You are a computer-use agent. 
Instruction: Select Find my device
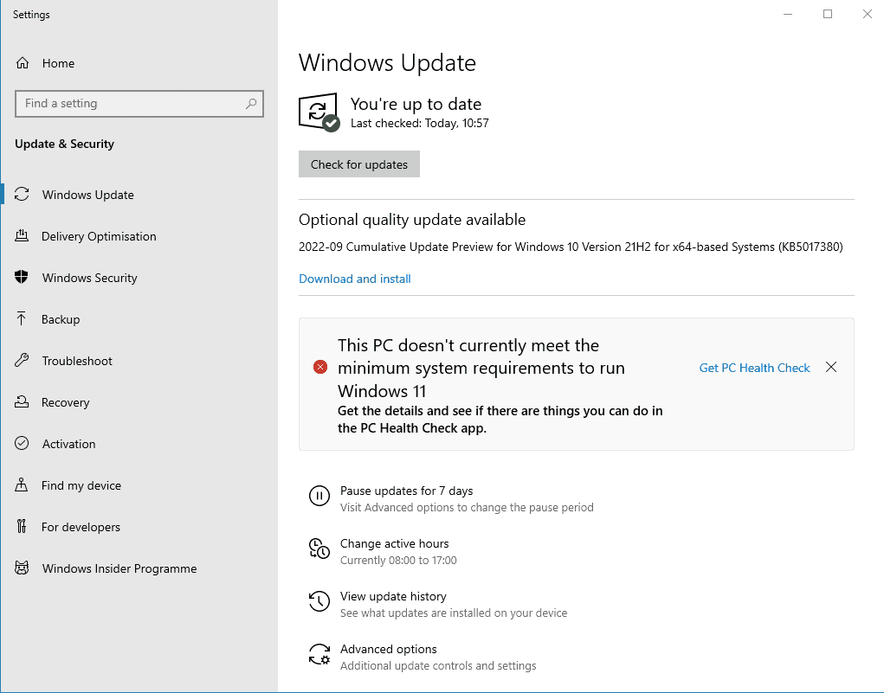pyautogui.click(x=139, y=485)
